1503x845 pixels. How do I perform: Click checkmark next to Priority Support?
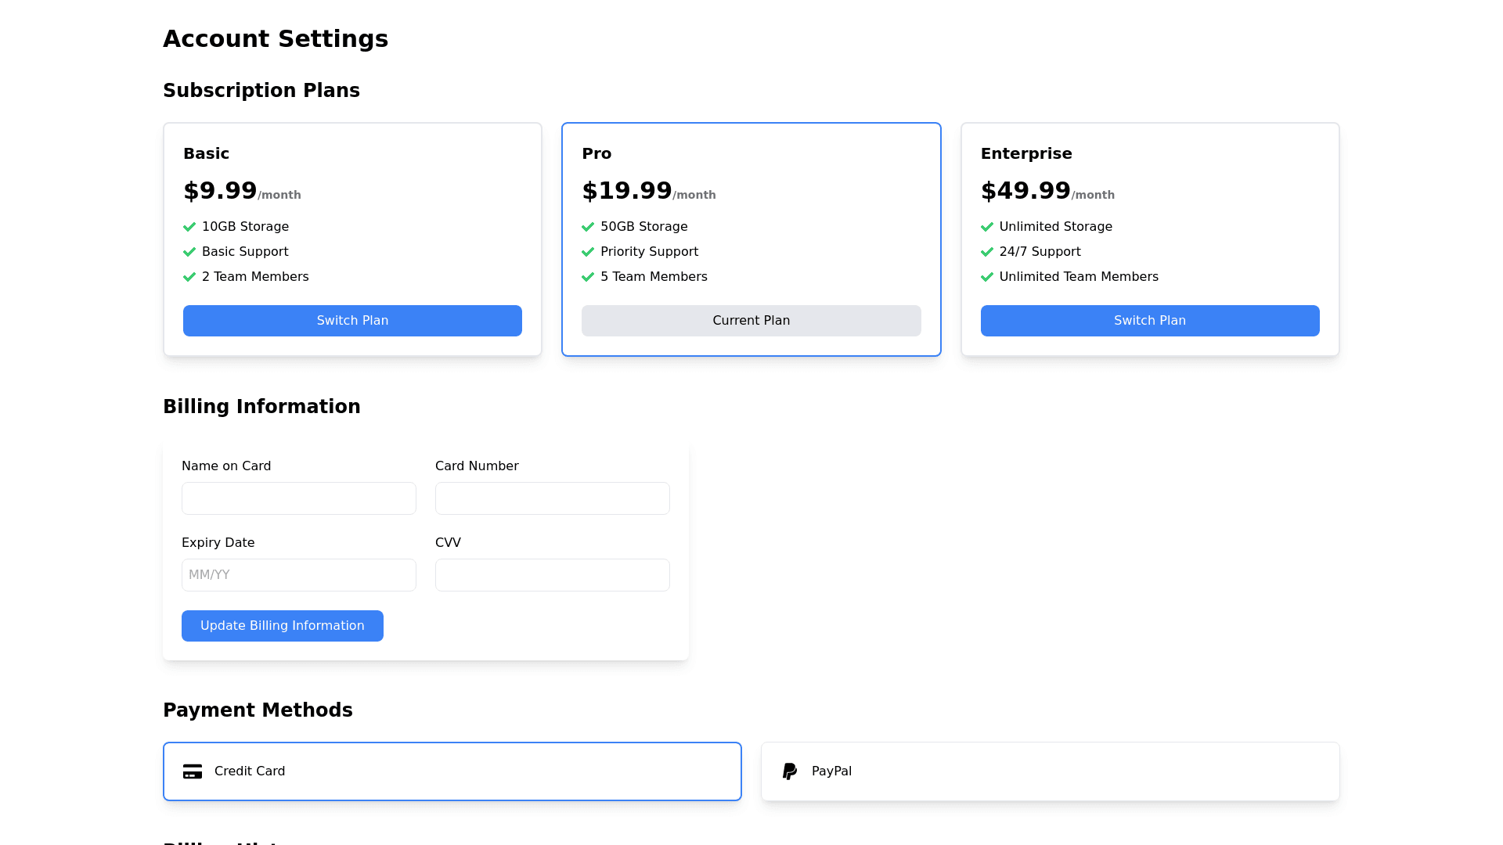[x=588, y=252]
